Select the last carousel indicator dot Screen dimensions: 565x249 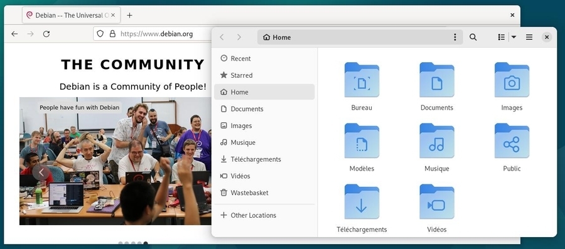(x=146, y=243)
